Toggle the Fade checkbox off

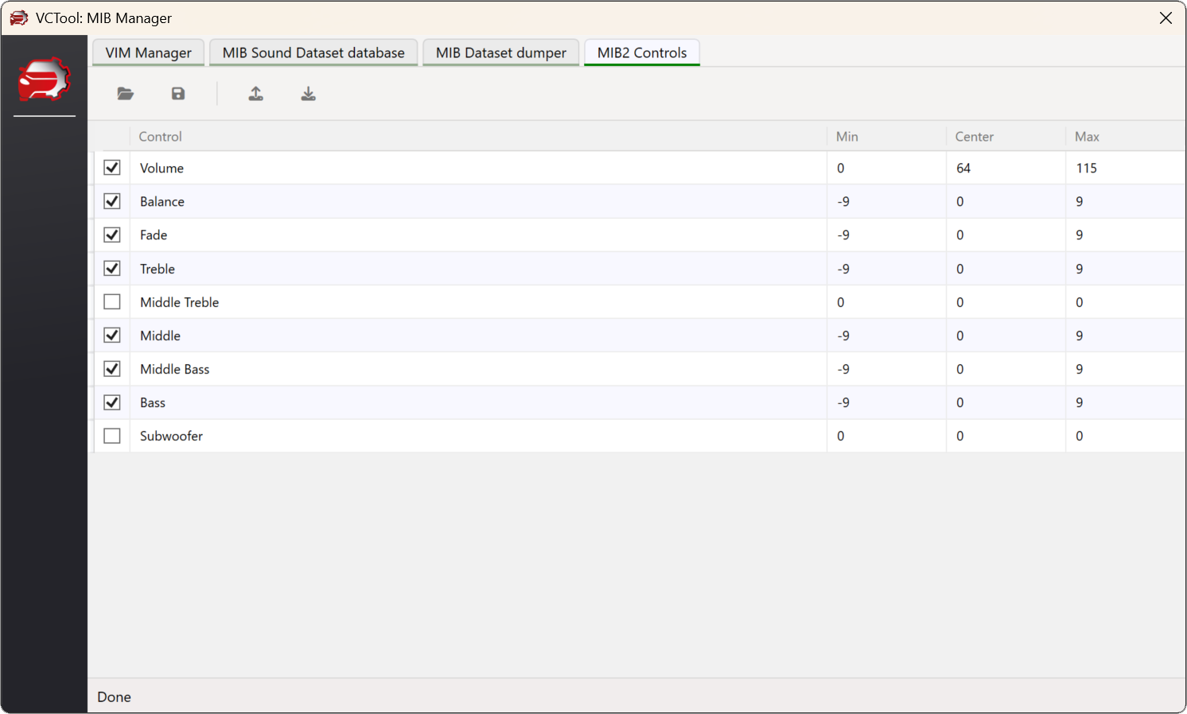point(112,235)
